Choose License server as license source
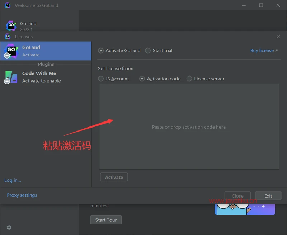The height and width of the screenshot is (235, 287). [189, 79]
